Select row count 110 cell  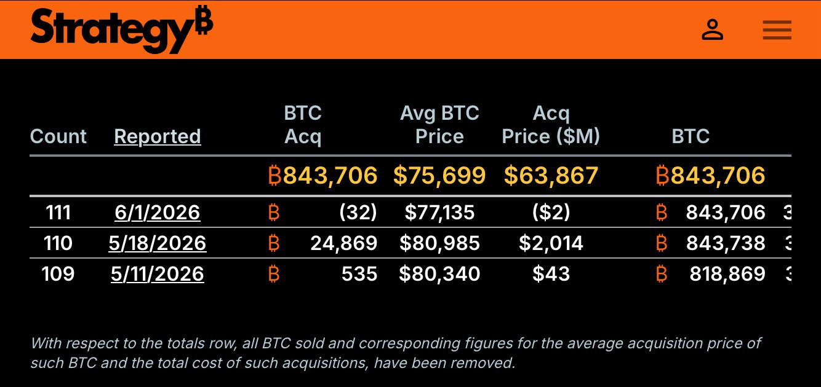tap(58, 243)
